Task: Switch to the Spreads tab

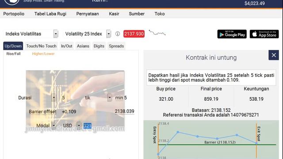Action: click(x=116, y=46)
